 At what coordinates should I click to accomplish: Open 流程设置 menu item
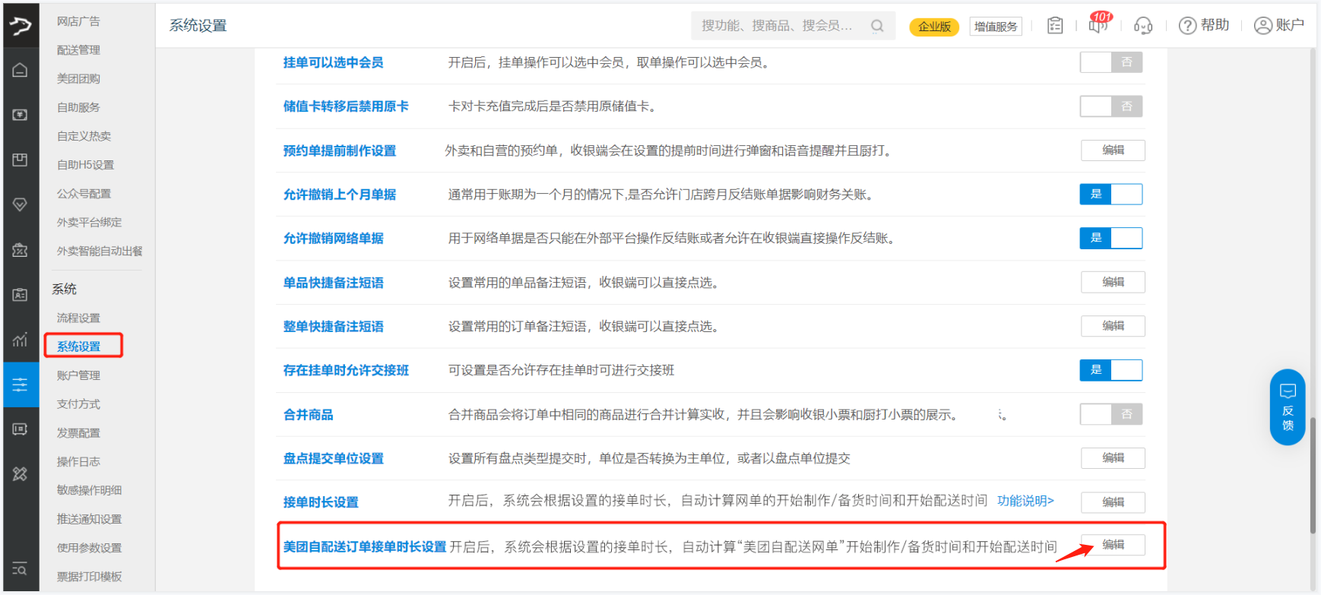coord(78,318)
